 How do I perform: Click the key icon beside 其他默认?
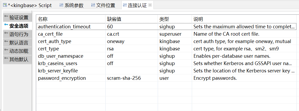click(6, 59)
